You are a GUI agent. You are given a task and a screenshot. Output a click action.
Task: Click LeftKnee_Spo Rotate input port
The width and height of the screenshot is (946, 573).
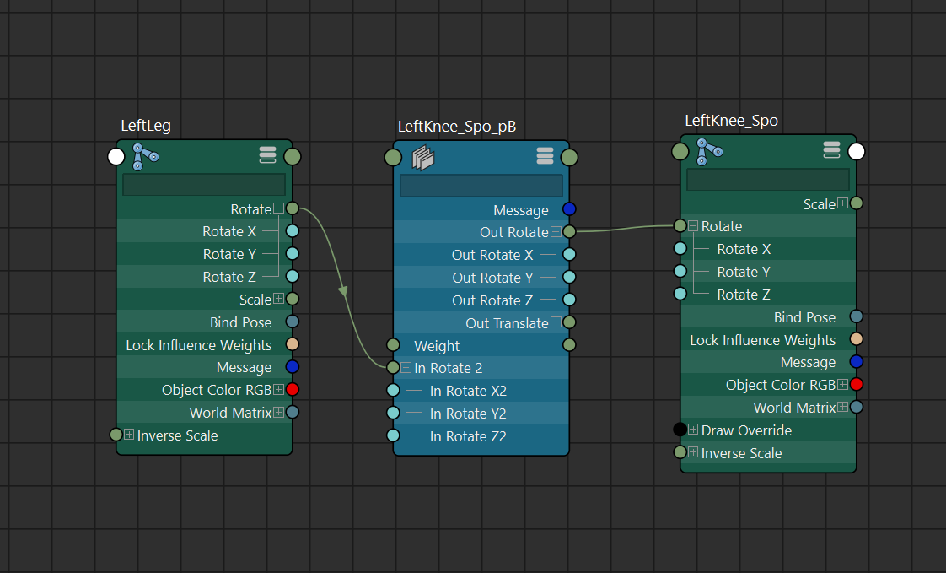click(680, 225)
